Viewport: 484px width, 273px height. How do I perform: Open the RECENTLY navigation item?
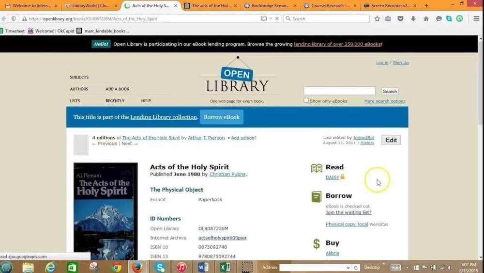coord(115,100)
